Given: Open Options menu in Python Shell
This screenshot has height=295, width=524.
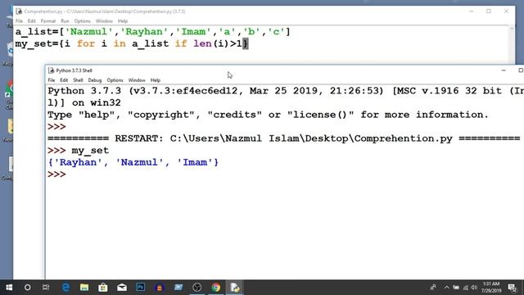Looking at the screenshot, I should tap(115, 80).
